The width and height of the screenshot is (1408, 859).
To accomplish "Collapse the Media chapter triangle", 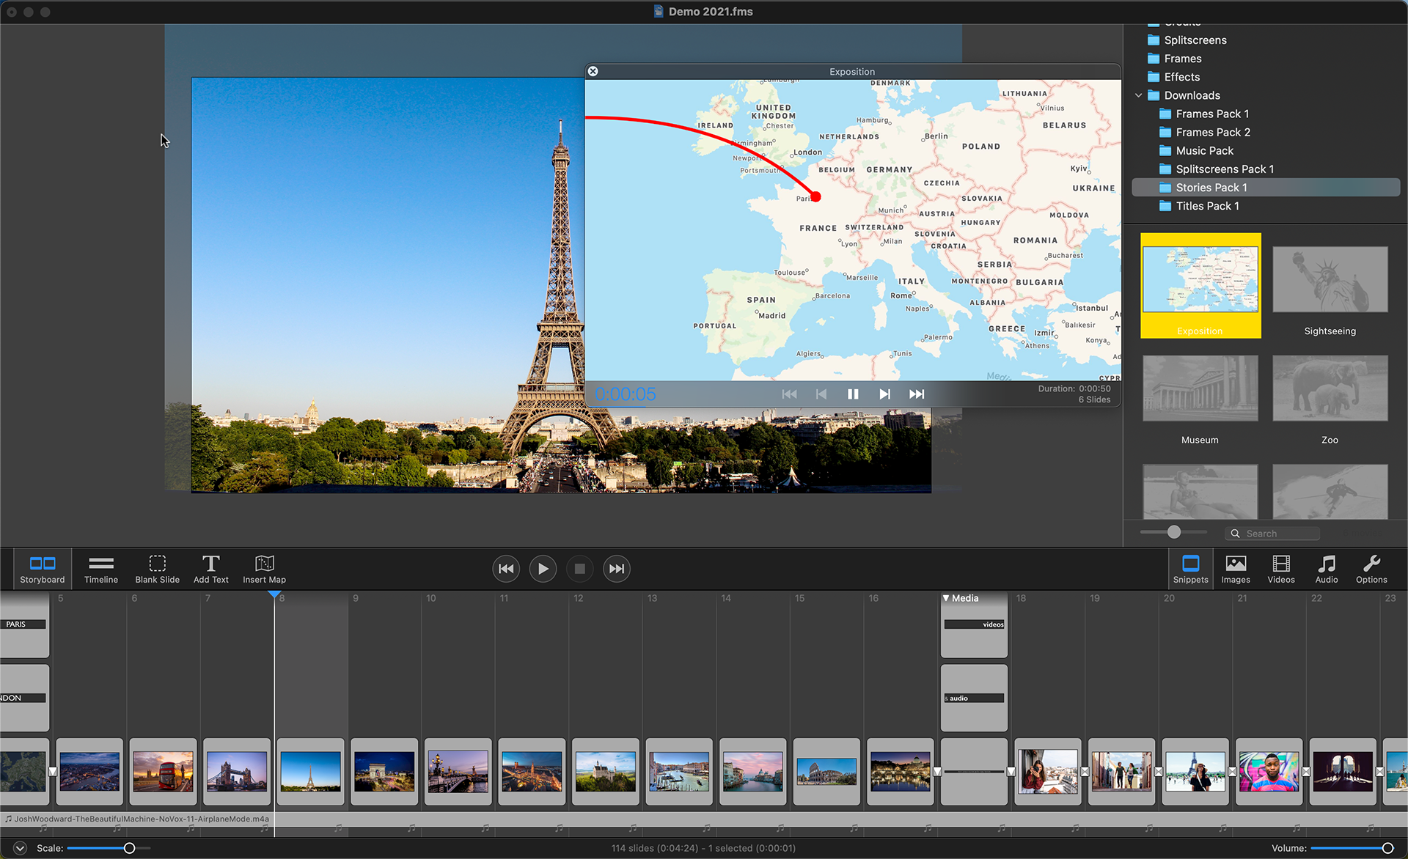I will pos(946,598).
